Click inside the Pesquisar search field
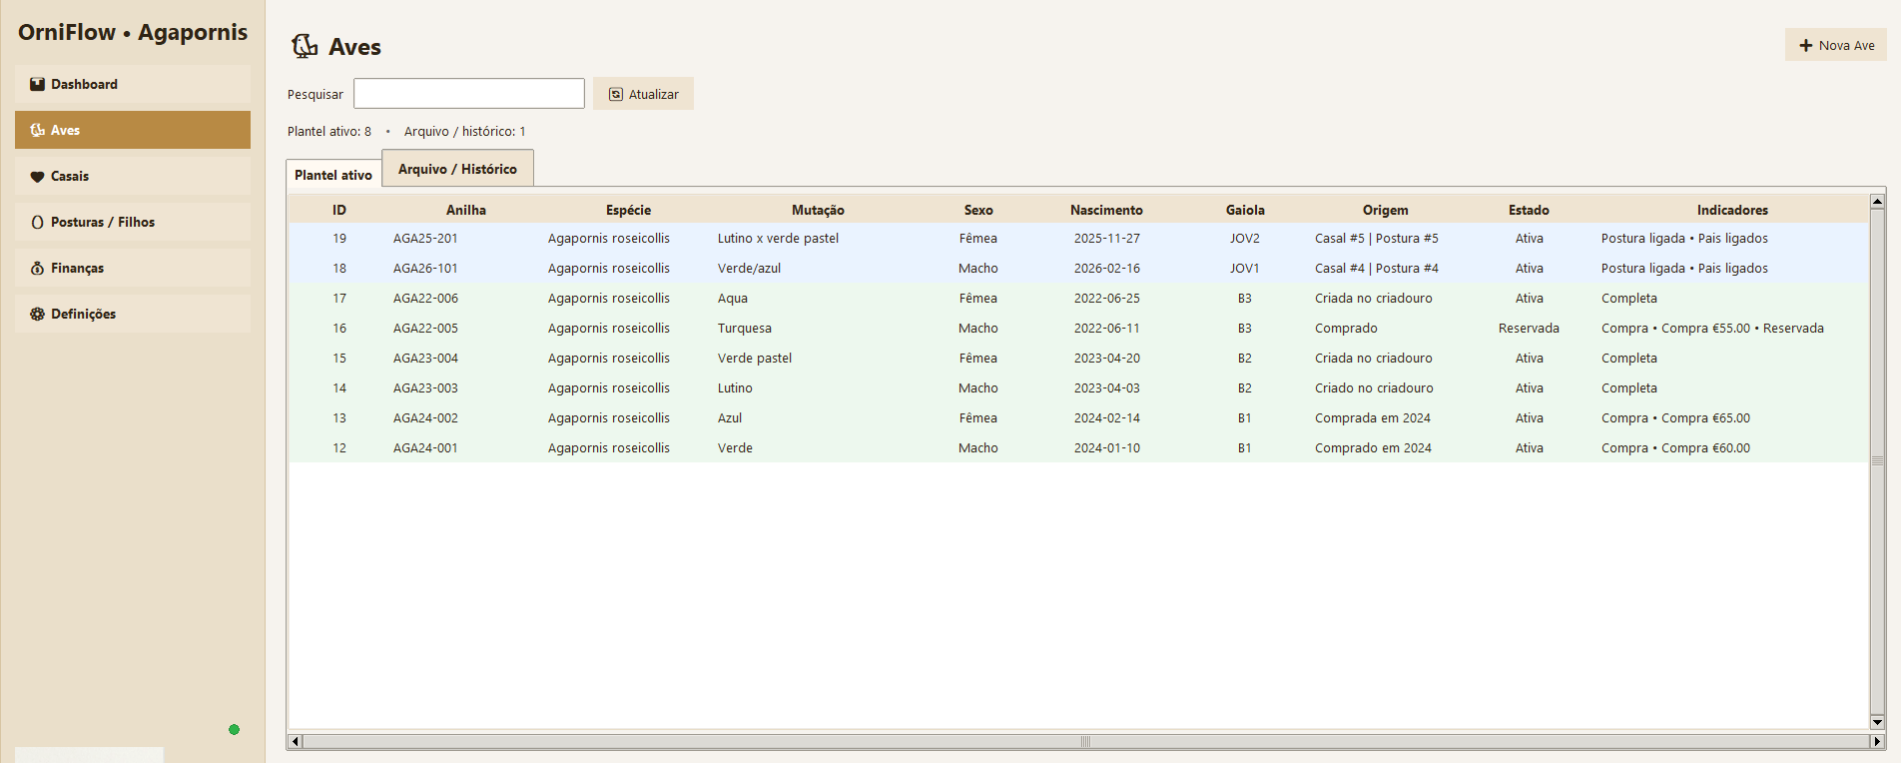Viewport: 1901px width, 763px height. click(x=468, y=94)
